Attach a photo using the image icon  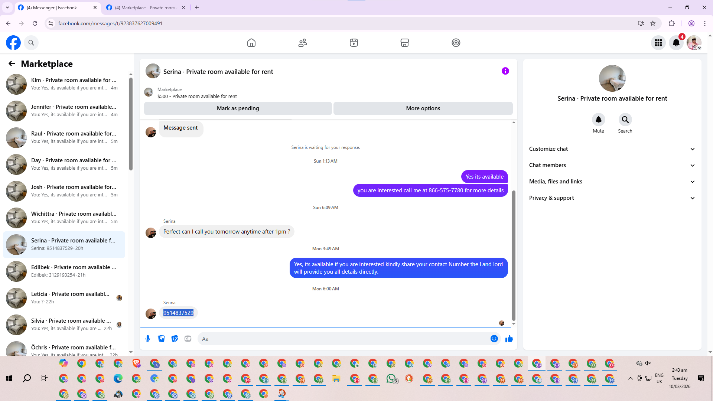pyautogui.click(x=161, y=339)
